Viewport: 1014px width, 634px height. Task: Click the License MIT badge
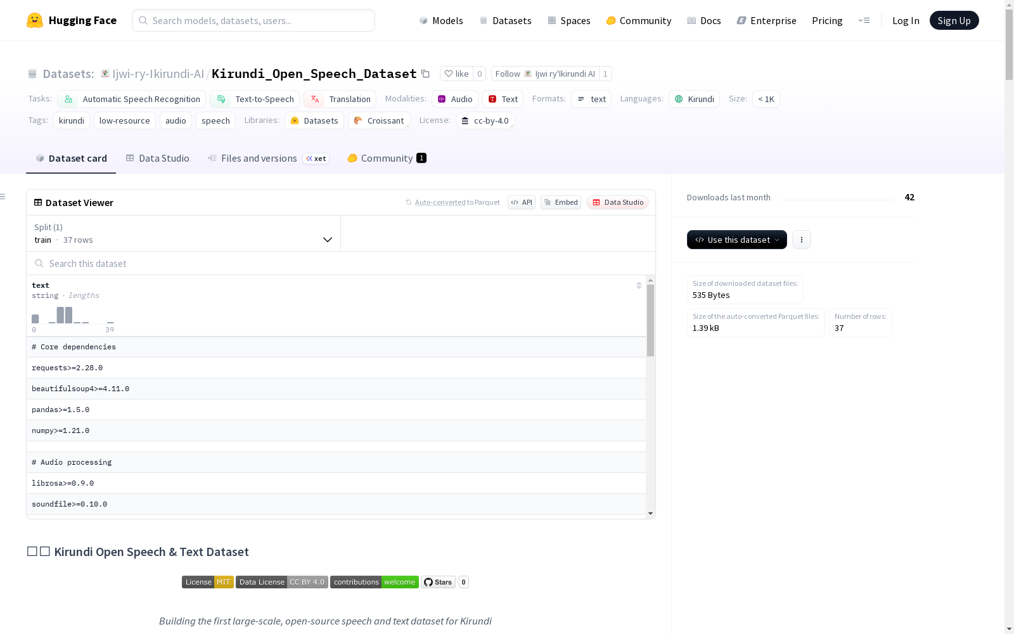(208, 582)
